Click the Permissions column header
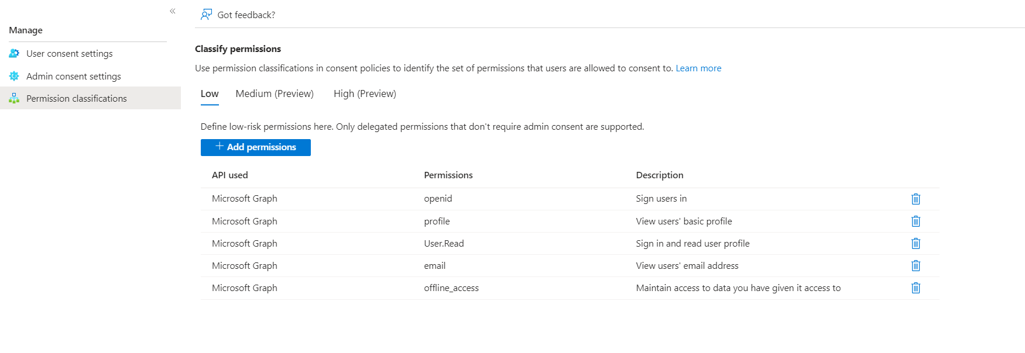 coord(448,175)
